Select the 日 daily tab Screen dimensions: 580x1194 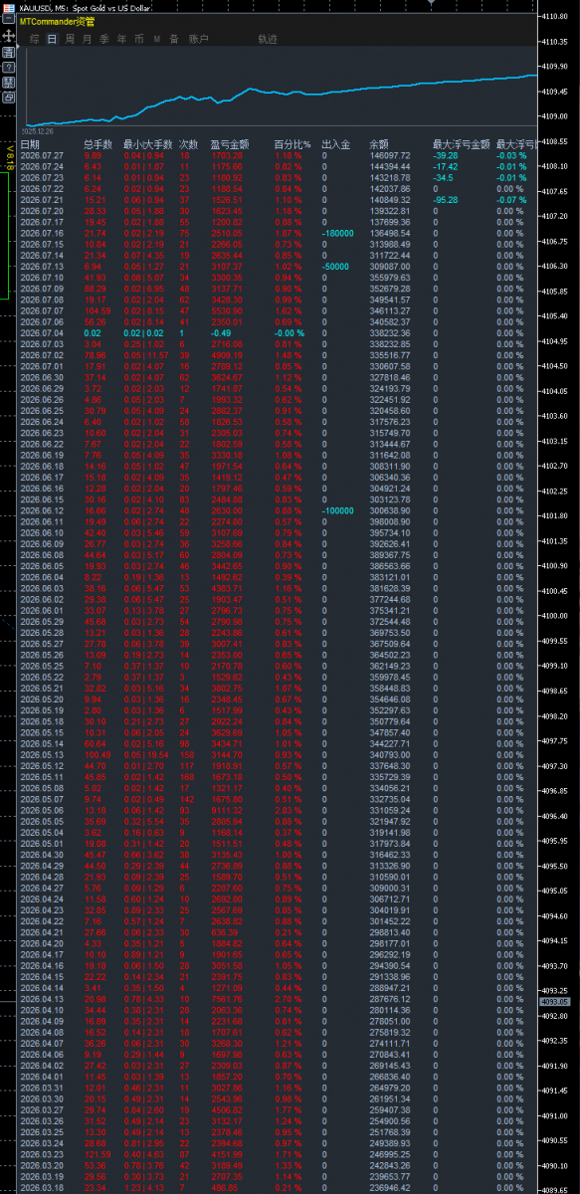click(52, 39)
